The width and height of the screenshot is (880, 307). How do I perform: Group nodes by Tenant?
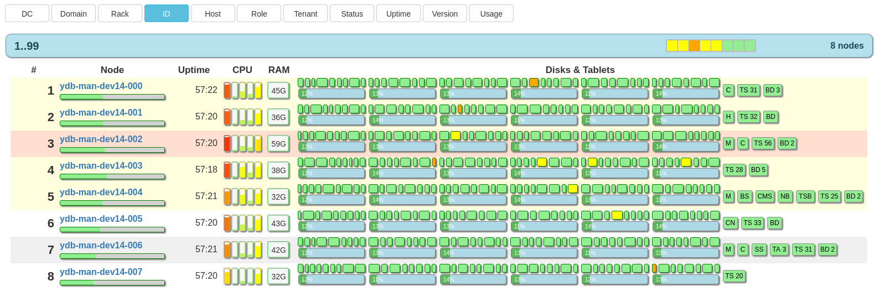click(x=306, y=14)
